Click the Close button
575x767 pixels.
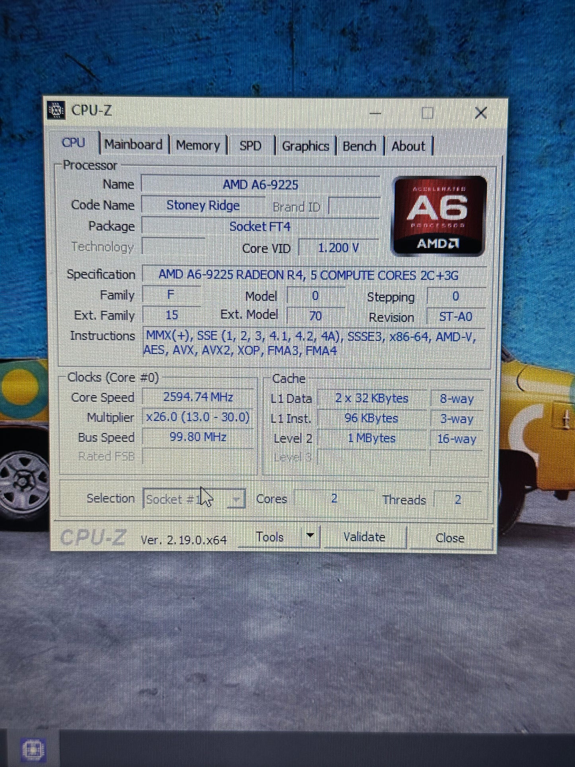coord(450,538)
